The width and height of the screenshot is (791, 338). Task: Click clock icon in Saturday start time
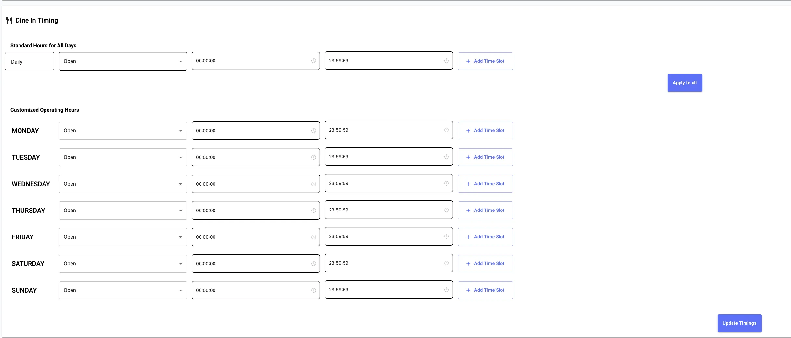pos(314,264)
